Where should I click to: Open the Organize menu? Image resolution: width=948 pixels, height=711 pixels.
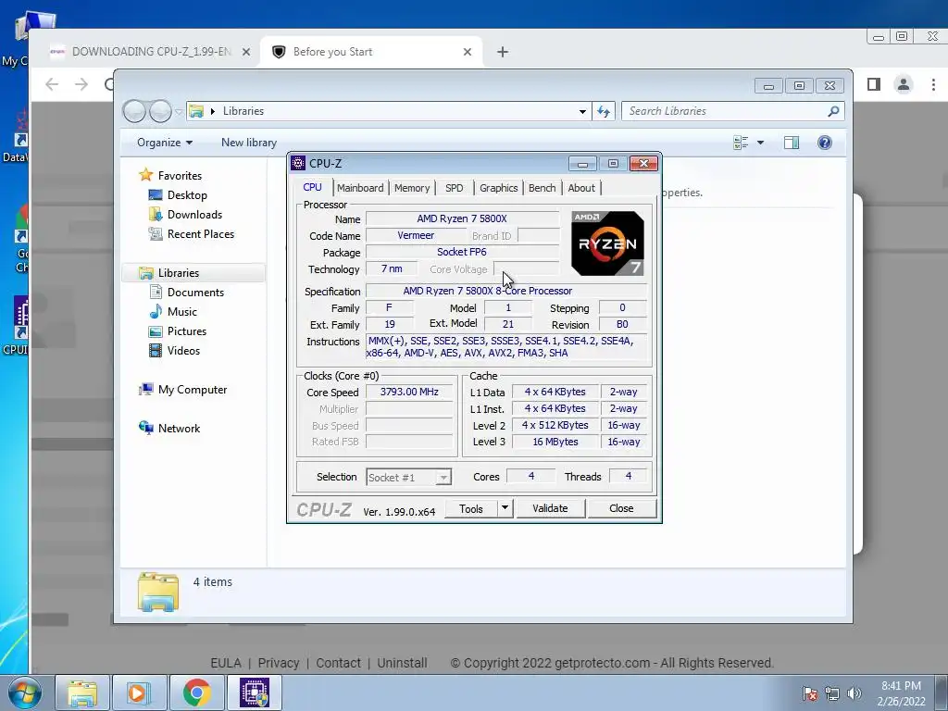pos(165,143)
